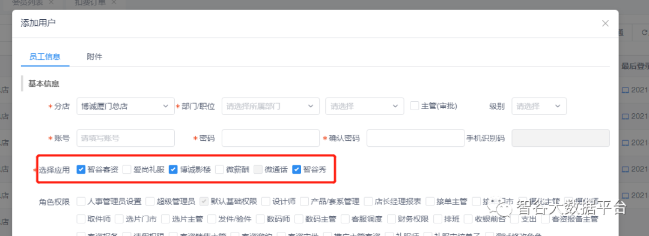
Task: Select the 客服调度 role checkbox
Action: (x=345, y=219)
